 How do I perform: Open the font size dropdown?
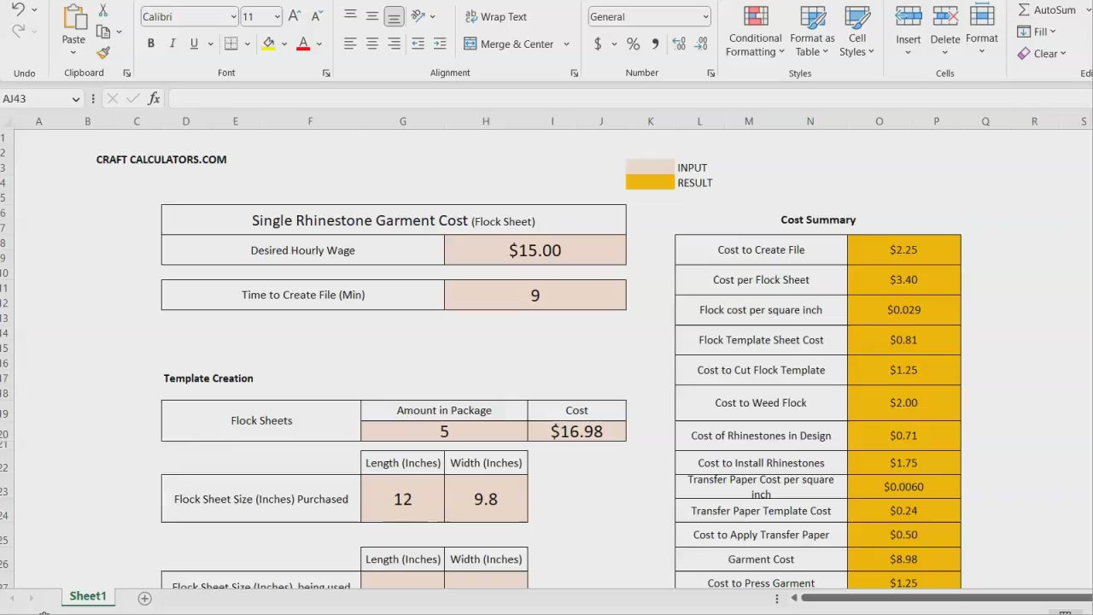(x=278, y=17)
